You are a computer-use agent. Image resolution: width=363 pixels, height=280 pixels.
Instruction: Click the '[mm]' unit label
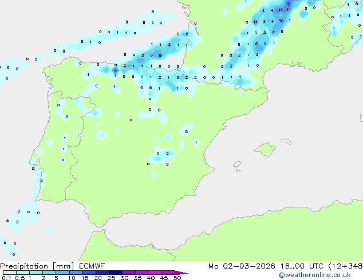[63, 266]
